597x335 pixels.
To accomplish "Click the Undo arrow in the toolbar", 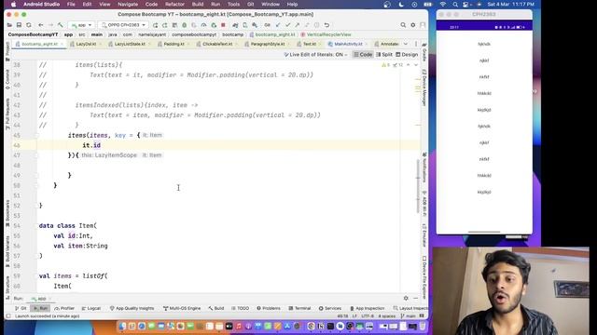I will 326,25.
